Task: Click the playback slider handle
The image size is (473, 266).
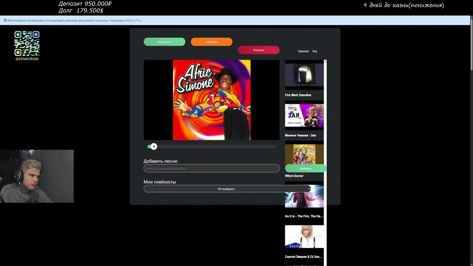Action: tap(154, 147)
